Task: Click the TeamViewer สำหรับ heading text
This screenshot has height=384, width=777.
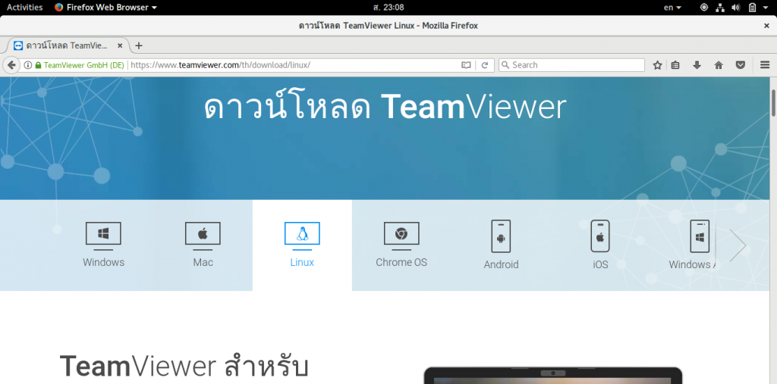Action: (184, 367)
